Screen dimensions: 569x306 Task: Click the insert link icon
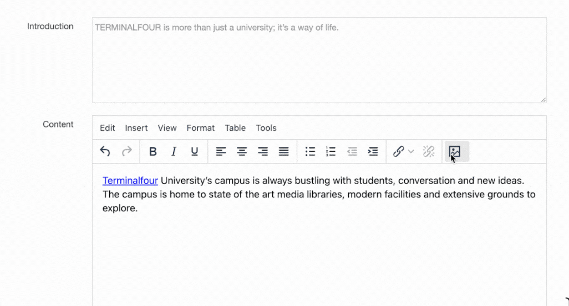click(398, 151)
